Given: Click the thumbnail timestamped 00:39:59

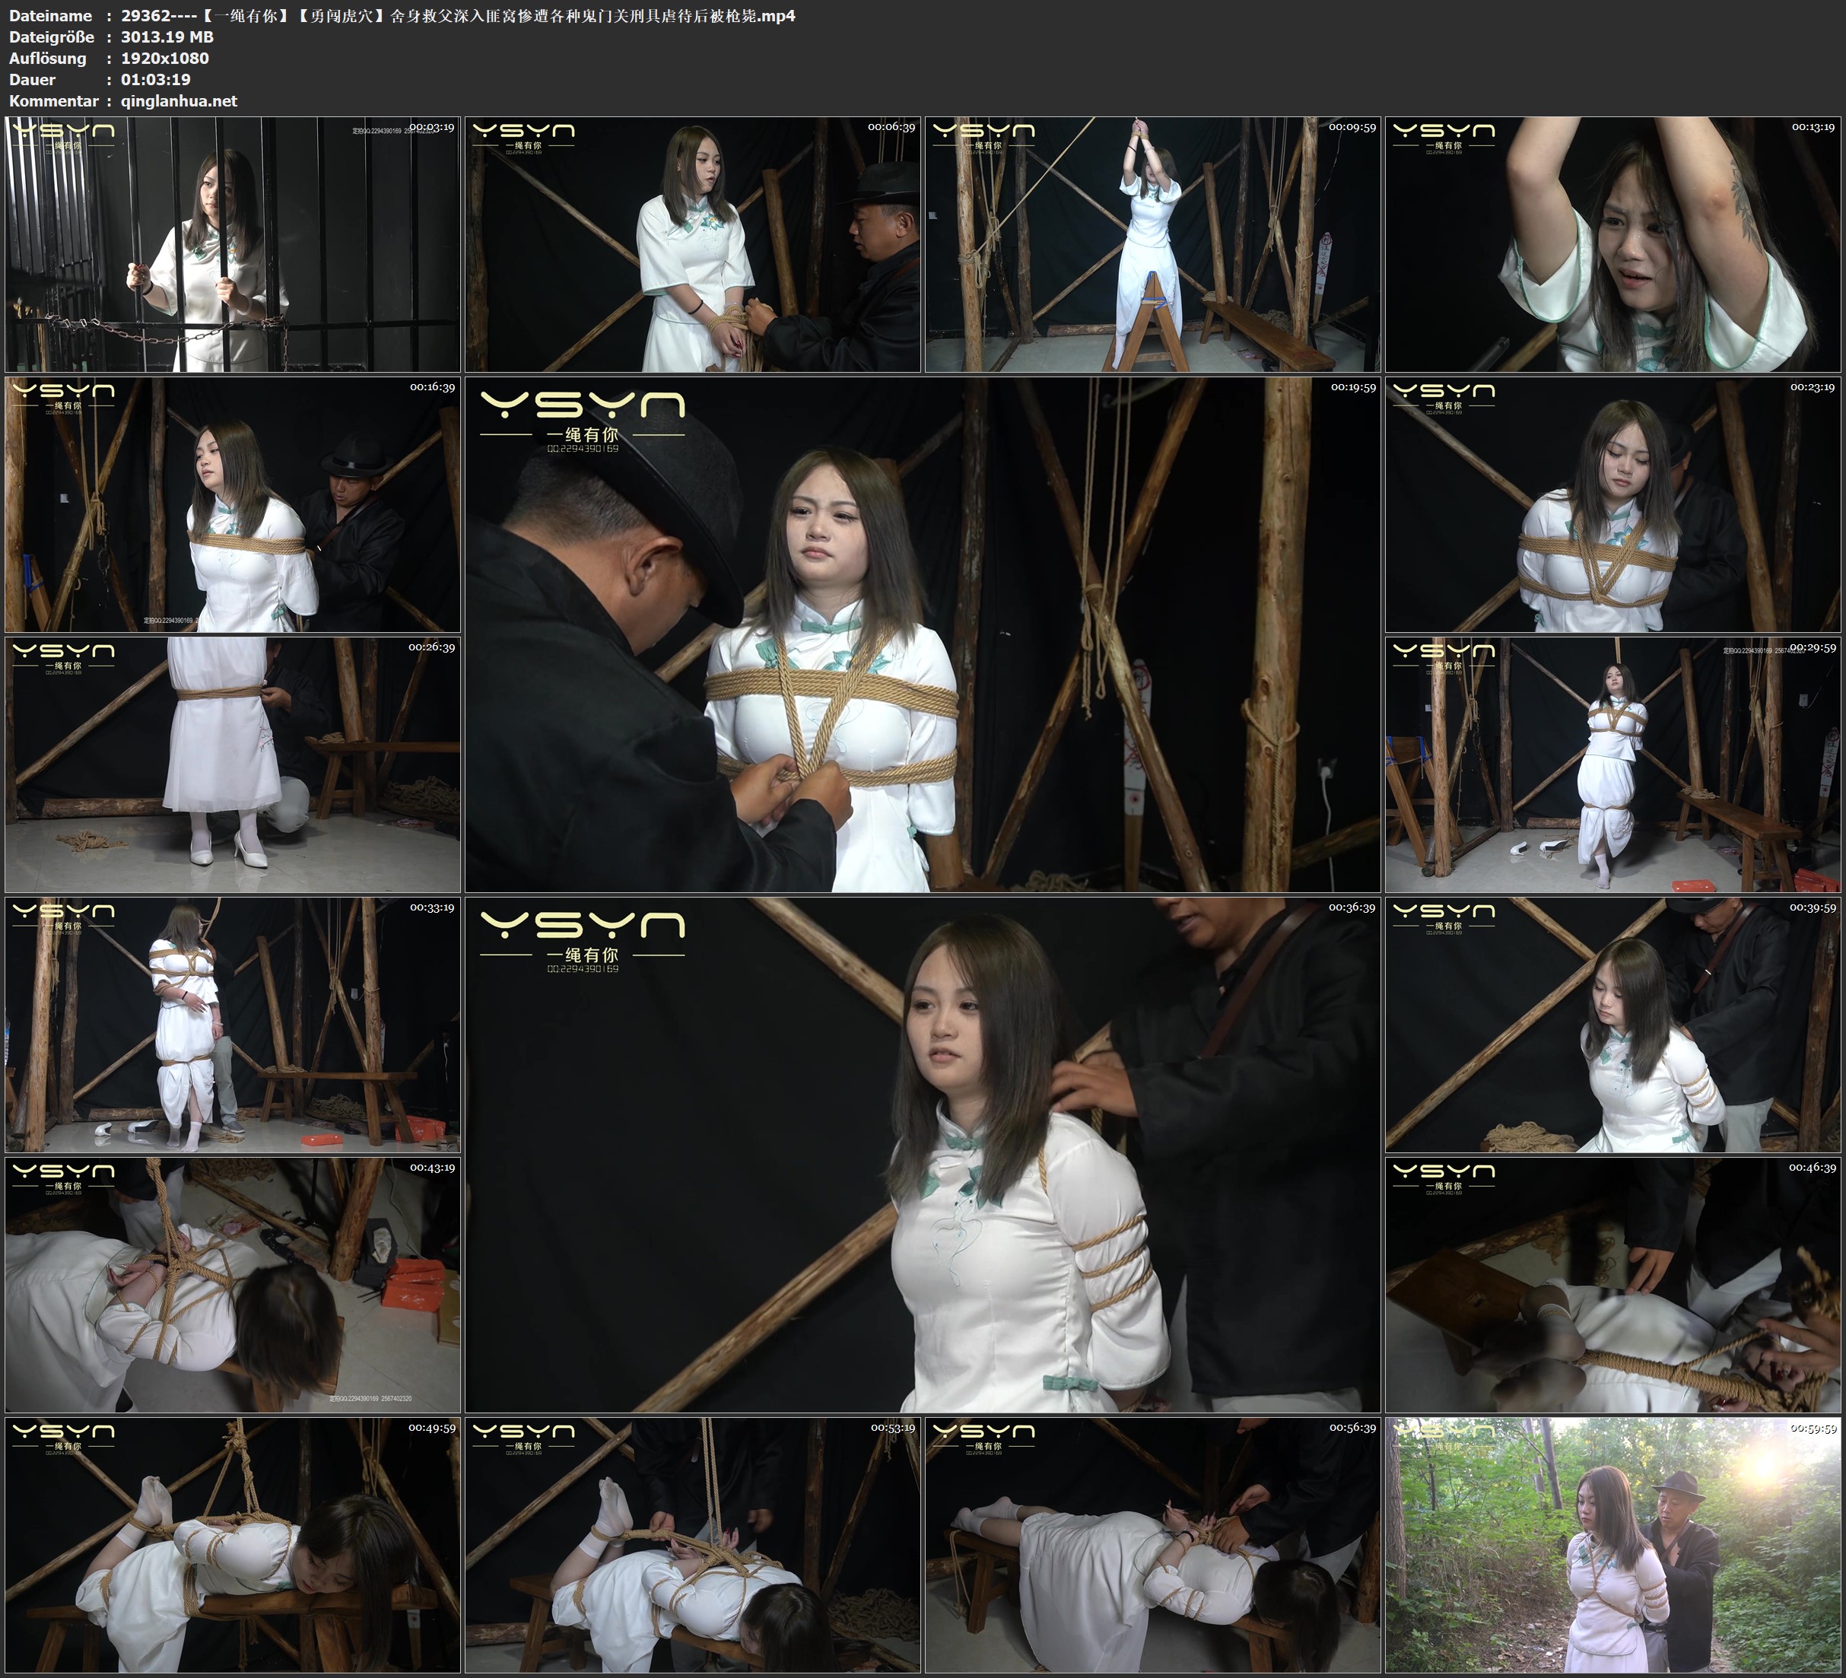Looking at the screenshot, I should pyautogui.click(x=1612, y=1024).
